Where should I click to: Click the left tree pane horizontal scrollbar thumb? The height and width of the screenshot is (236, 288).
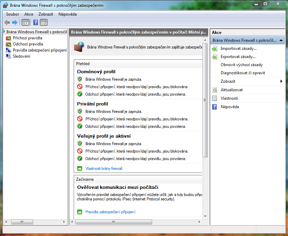[x=22, y=222]
